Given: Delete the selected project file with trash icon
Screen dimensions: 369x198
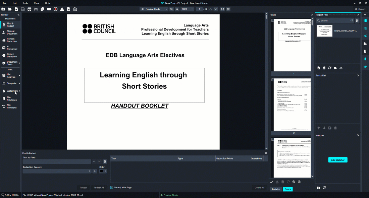Looking at the screenshot, I should pos(324,68).
